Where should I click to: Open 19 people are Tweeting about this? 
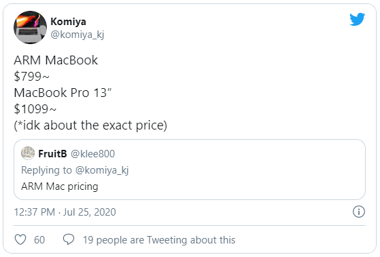[159, 240]
